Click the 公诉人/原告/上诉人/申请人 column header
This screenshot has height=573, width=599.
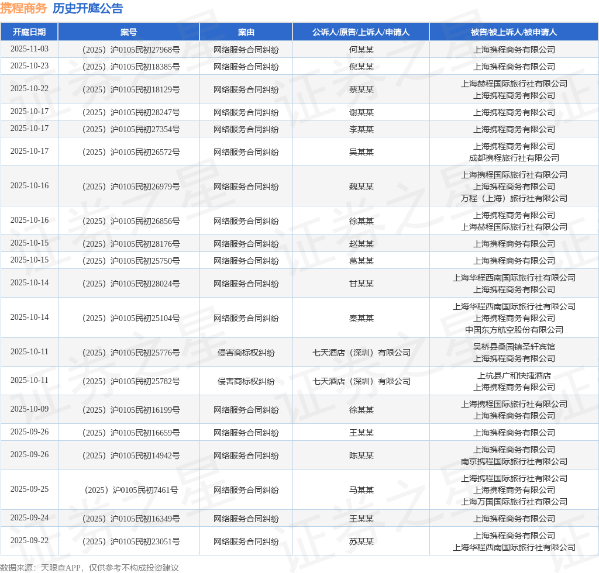point(361,32)
